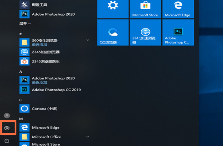Launch Microsoft Store tile
This screenshot has width=223, height=146.
point(145,9)
